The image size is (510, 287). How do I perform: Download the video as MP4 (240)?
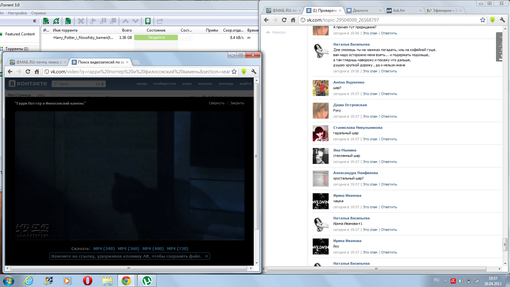(x=104, y=249)
